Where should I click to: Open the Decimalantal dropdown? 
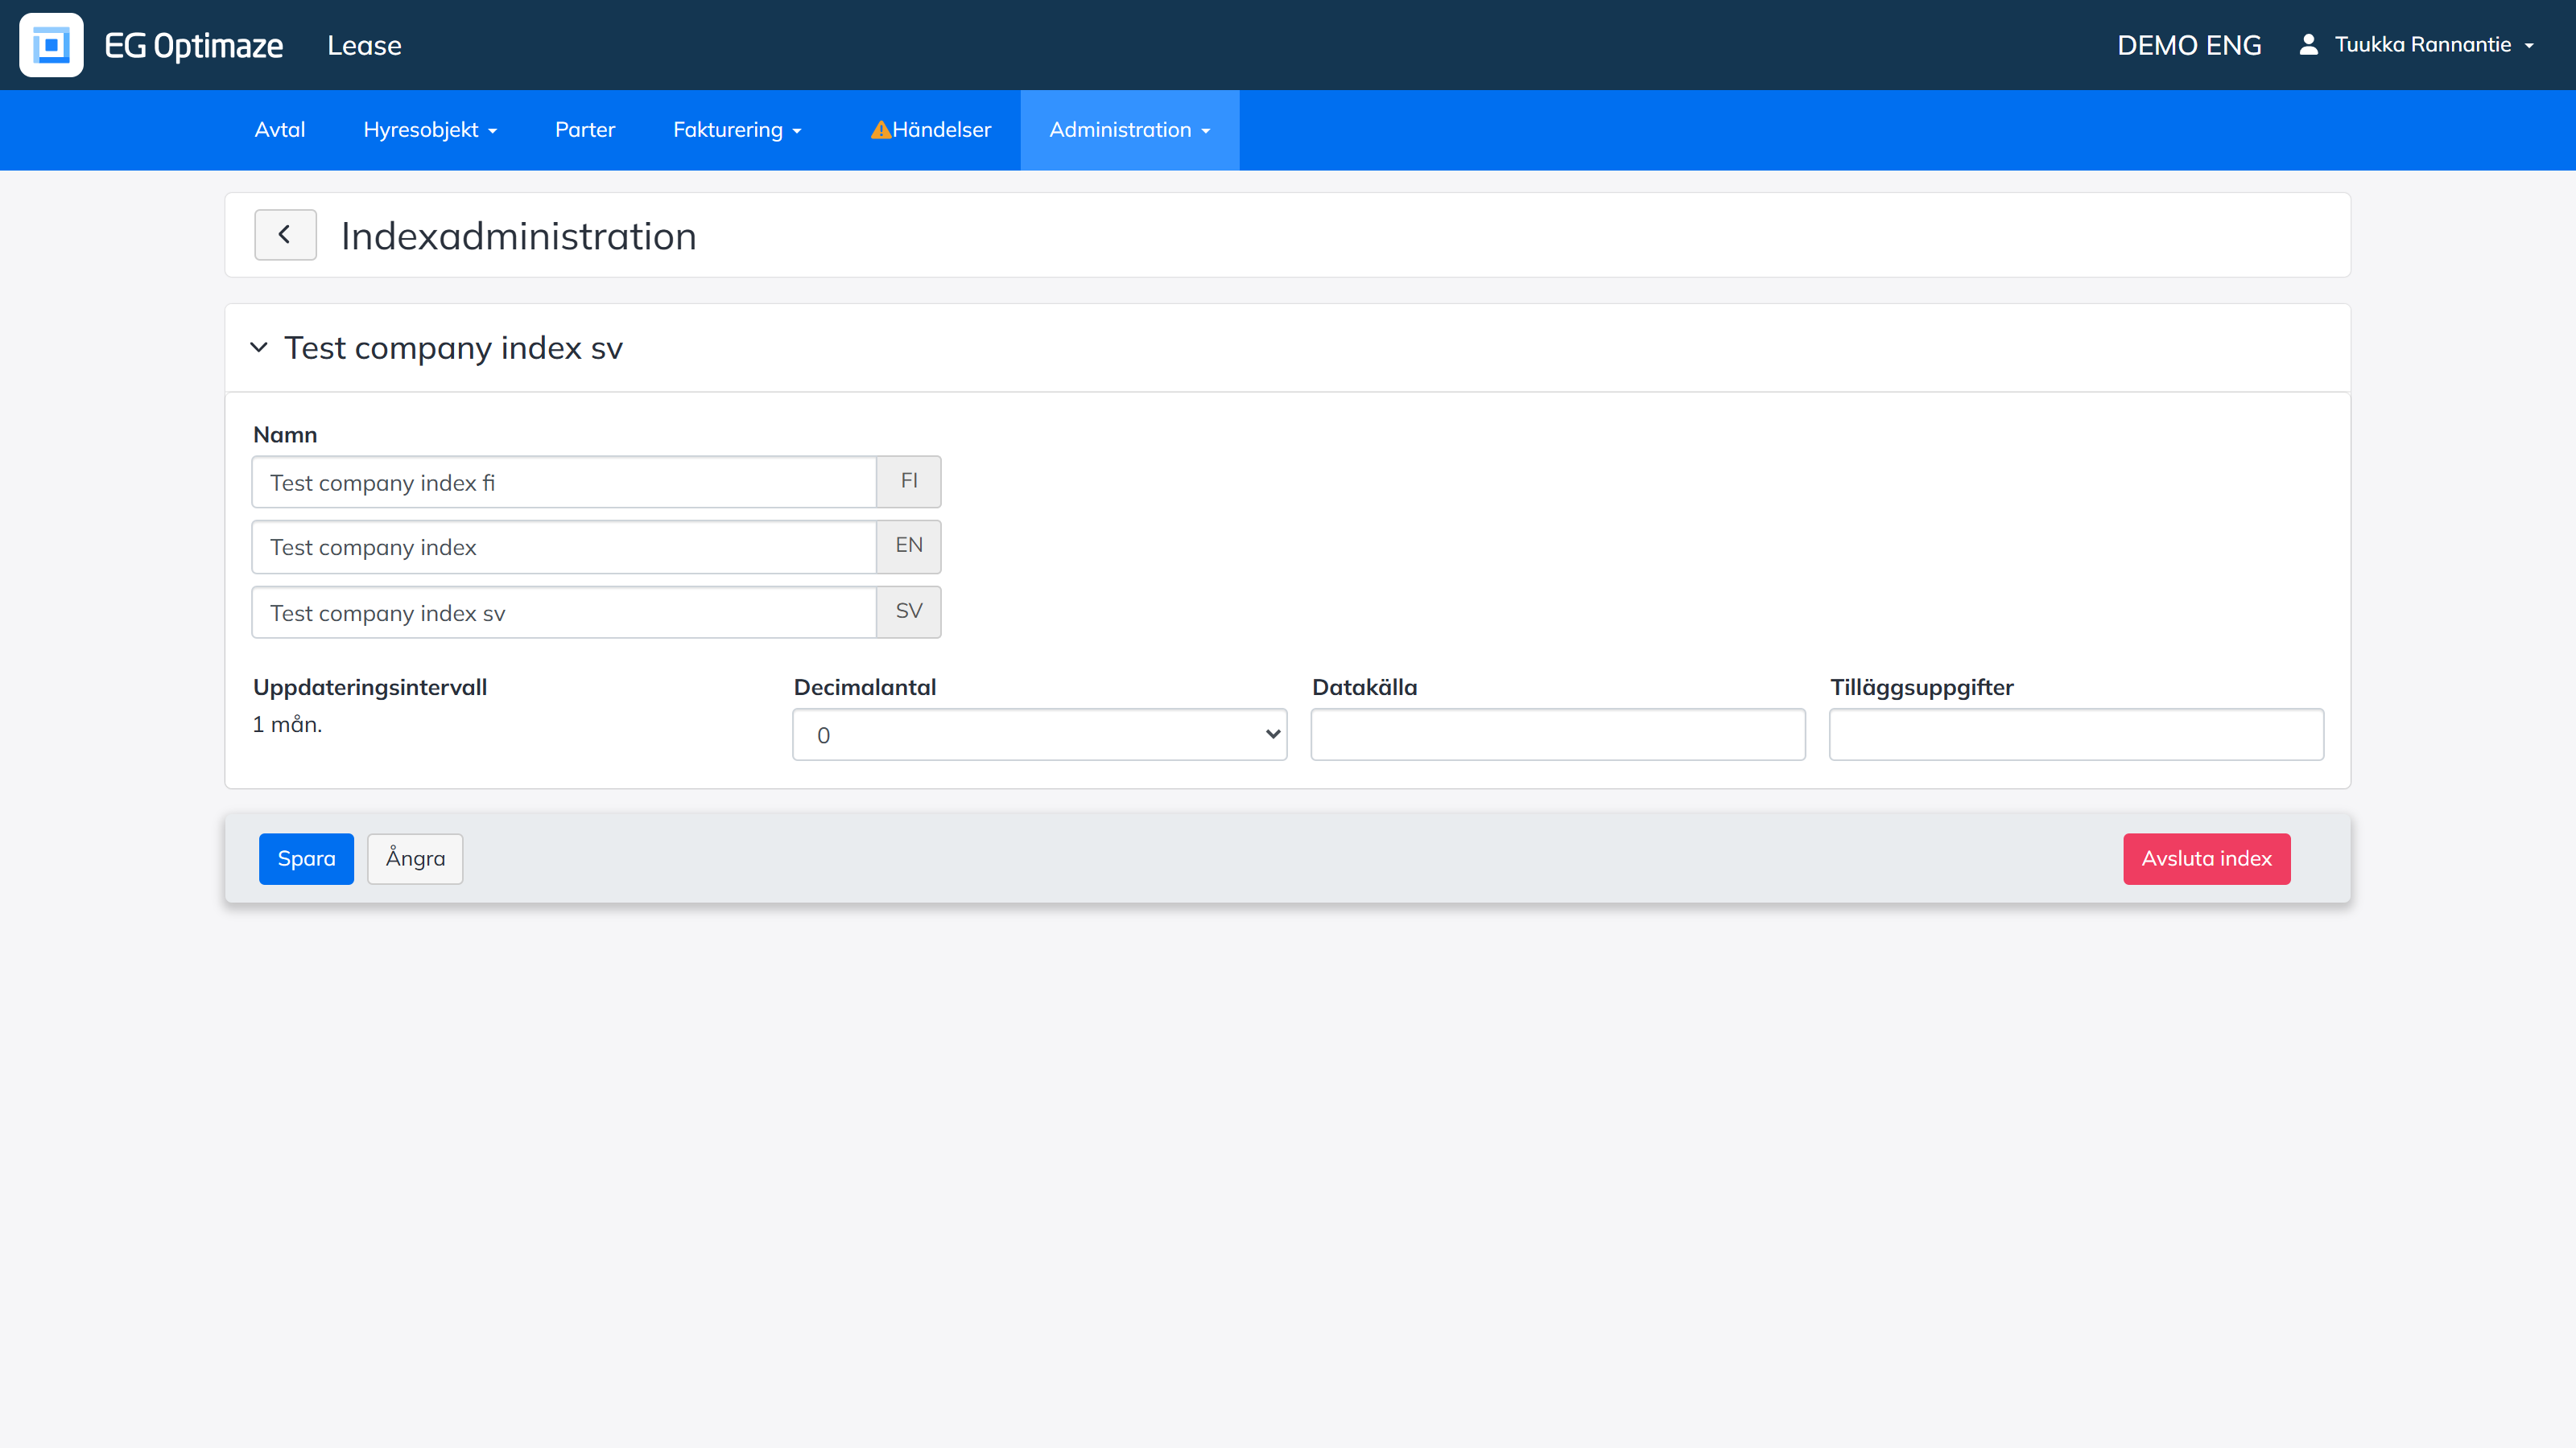[x=1039, y=734]
